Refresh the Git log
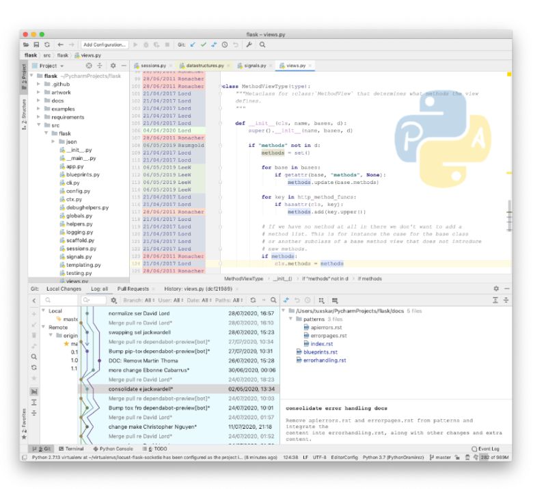The height and width of the screenshot is (489, 546). (253, 300)
